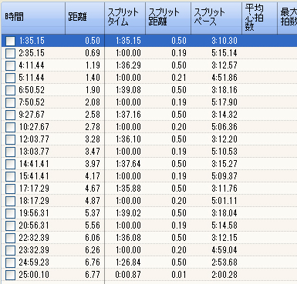Toggle the 22:32.39 lap checkbox
Screen dimensions: 297x284
click(11, 238)
